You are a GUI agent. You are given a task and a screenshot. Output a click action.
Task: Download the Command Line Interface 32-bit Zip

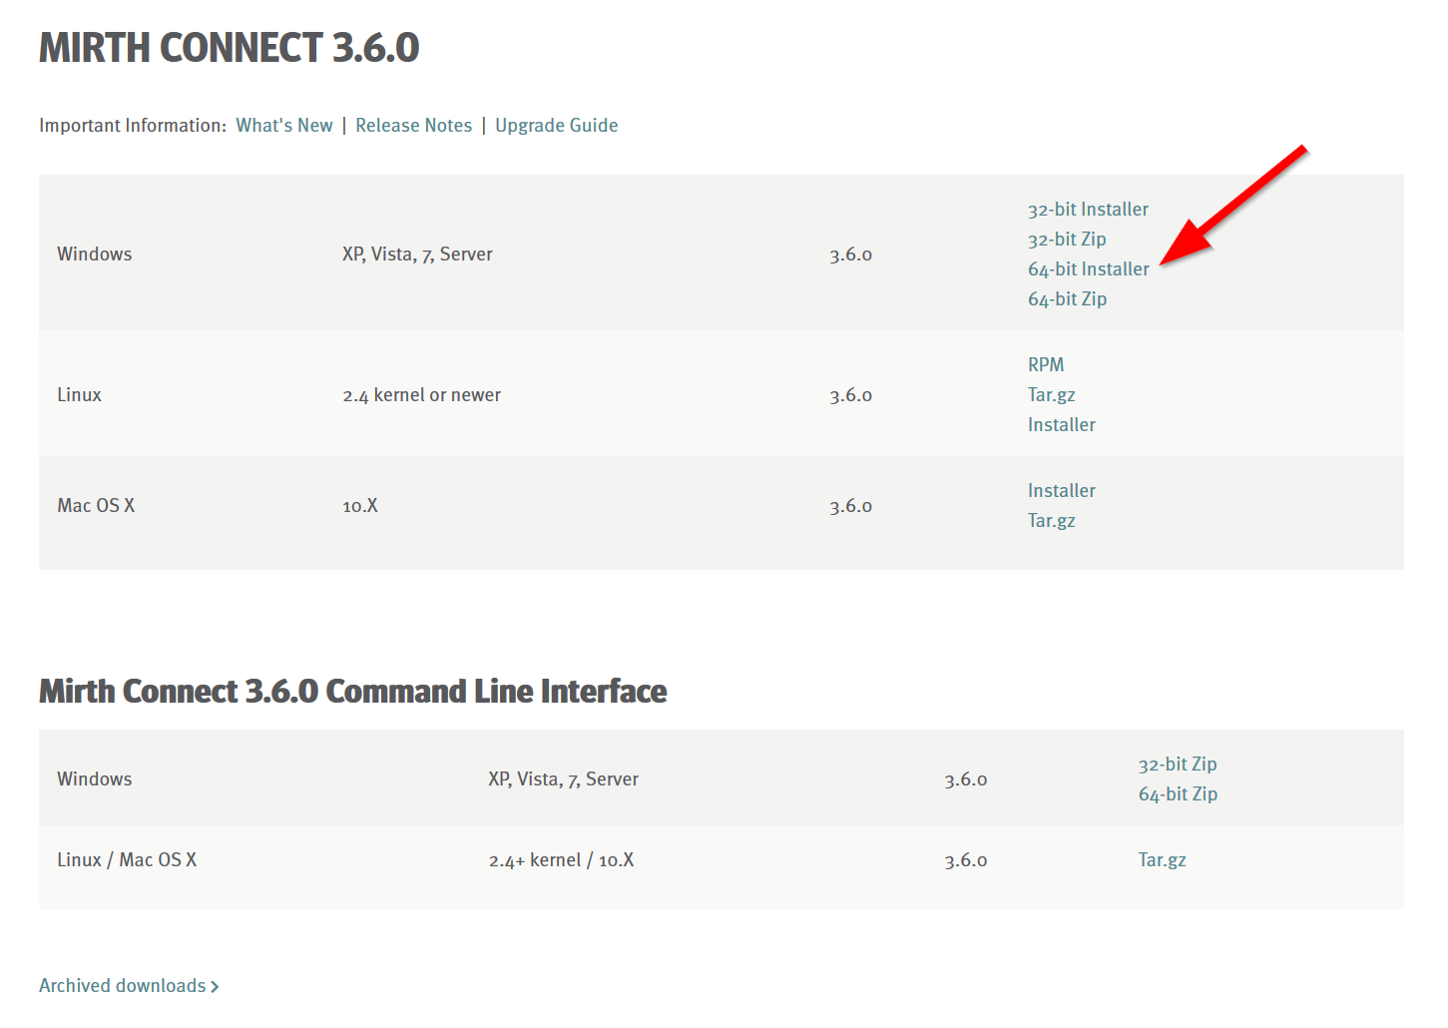pyautogui.click(x=1178, y=765)
